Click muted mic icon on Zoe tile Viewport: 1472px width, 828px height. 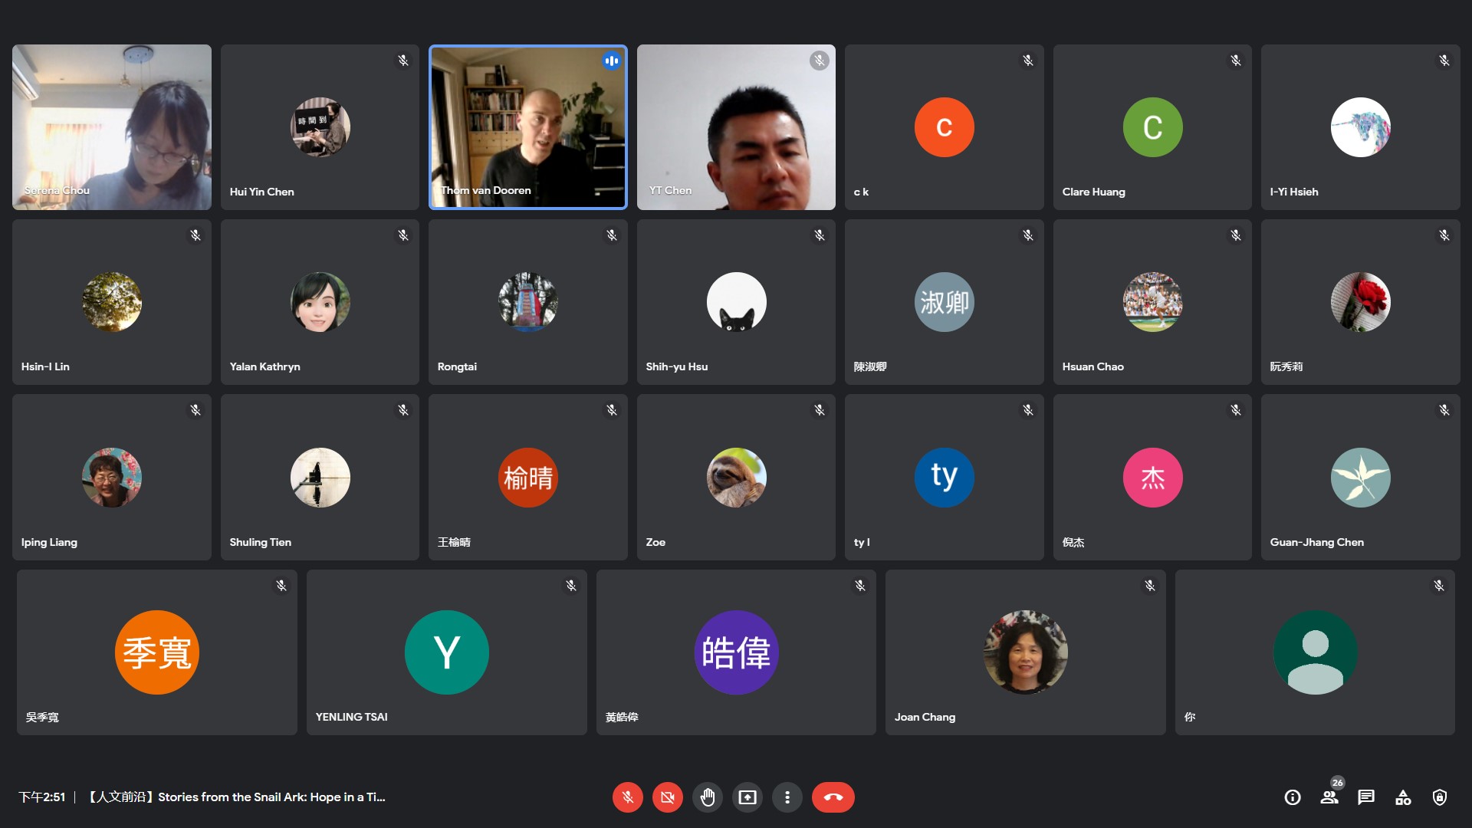(820, 410)
